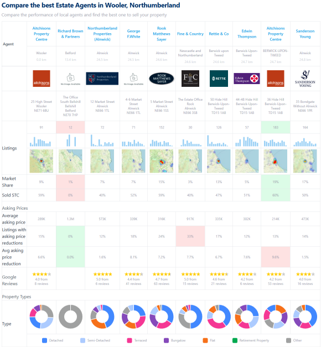The width and height of the screenshot is (321, 347).
Task: Open the Richard Brown & Partners link
Action: tap(70, 34)
